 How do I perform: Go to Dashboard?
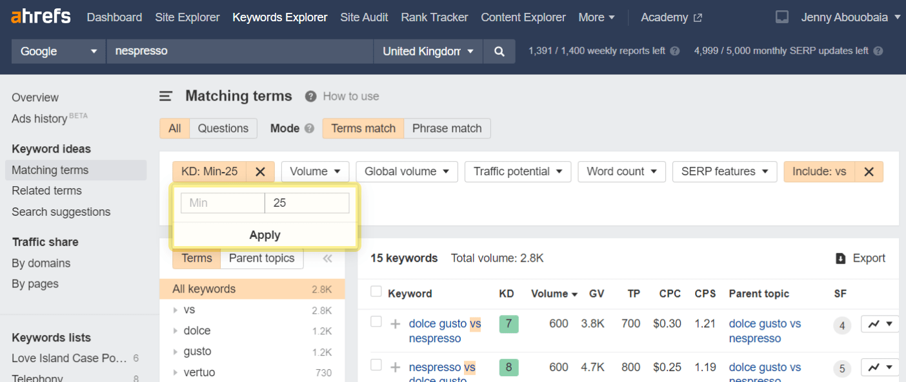[114, 17]
